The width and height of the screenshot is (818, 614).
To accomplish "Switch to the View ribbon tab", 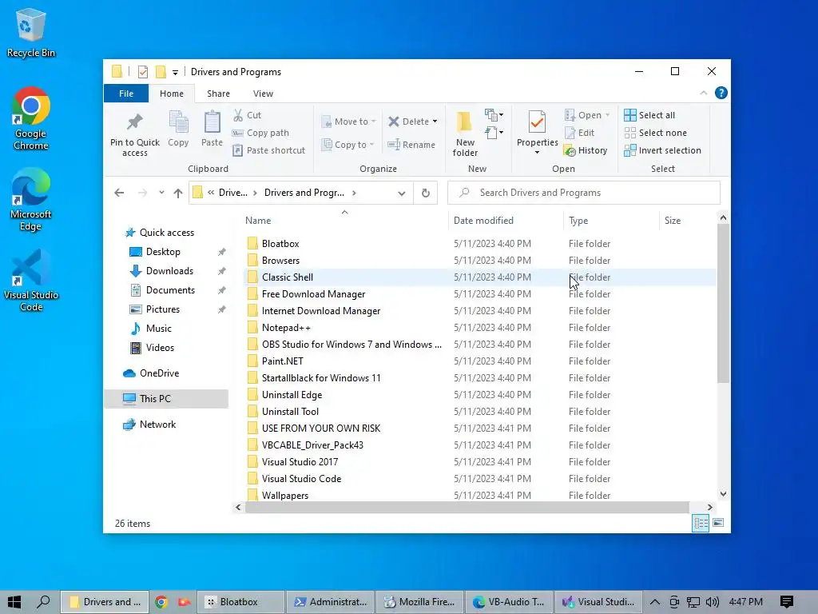I will tap(263, 94).
